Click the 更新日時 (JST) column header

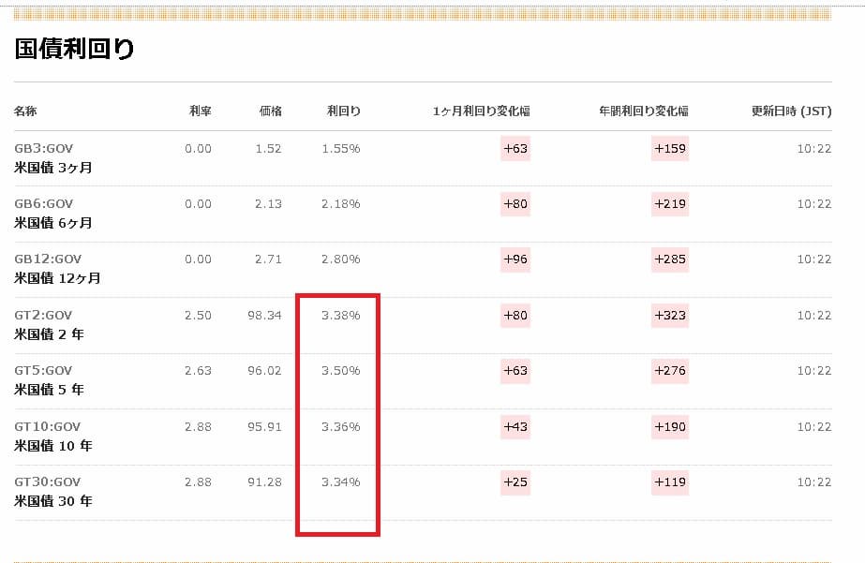tap(791, 111)
